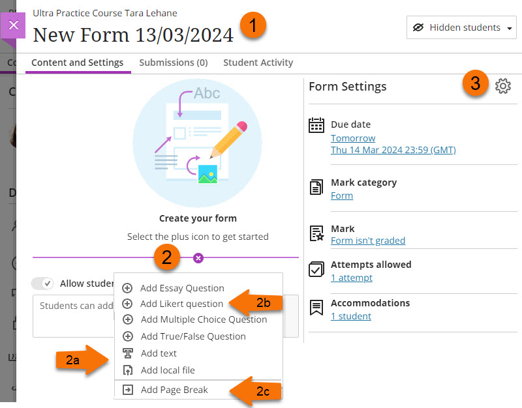Viewport: 522px width, 408px height.
Task: Toggle the Allow students switch
Action: tap(43, 283)
